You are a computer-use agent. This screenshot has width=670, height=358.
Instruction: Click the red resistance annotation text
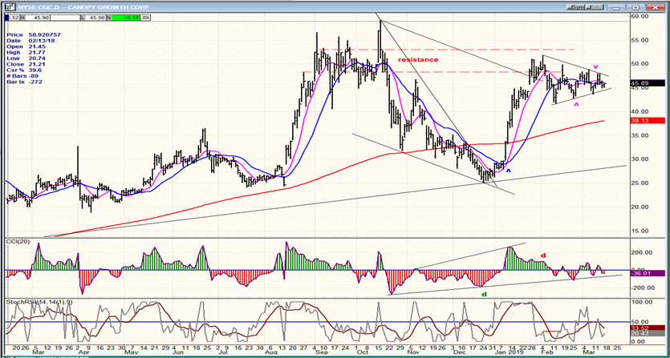[418, 60]
